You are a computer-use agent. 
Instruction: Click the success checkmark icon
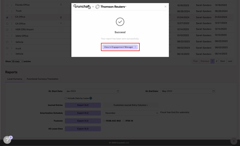tap(120, 22)
